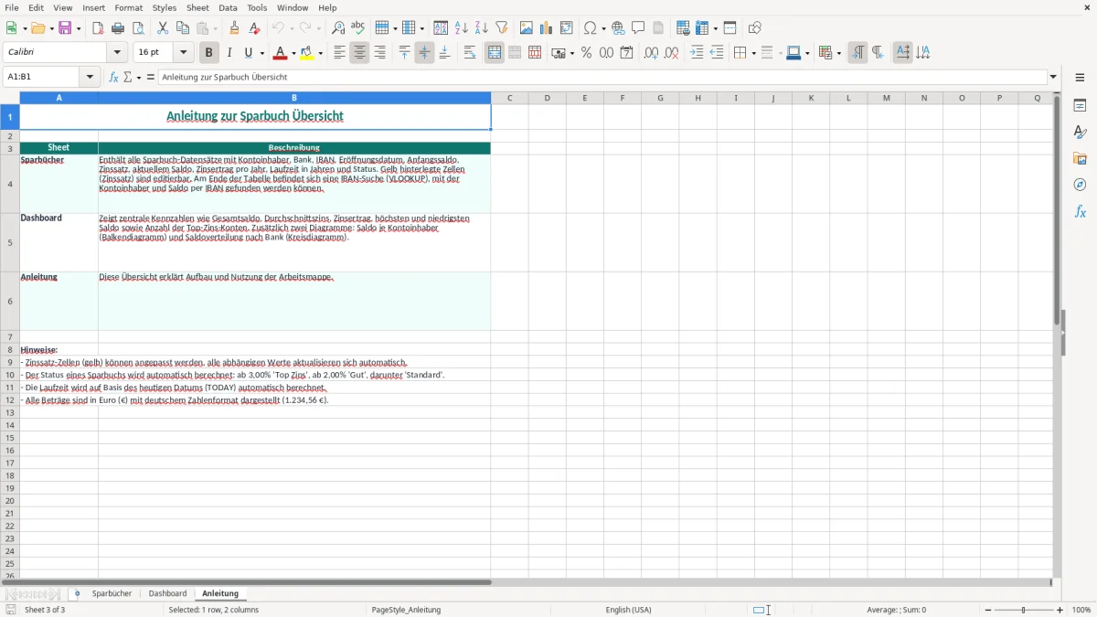Toggle Merge and Center Cells

pyautogui.click(x=495, y=53)
